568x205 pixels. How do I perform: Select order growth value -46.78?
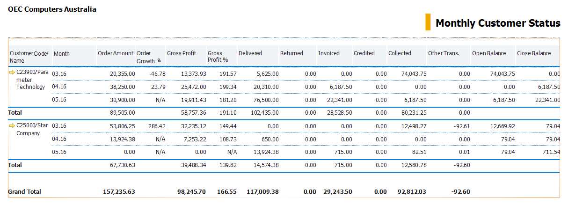157,74
